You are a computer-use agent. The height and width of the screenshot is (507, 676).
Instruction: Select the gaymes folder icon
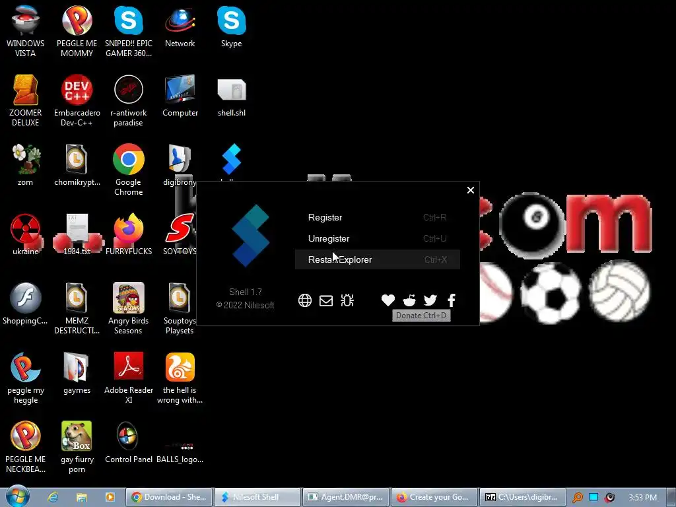click(77, 373)
